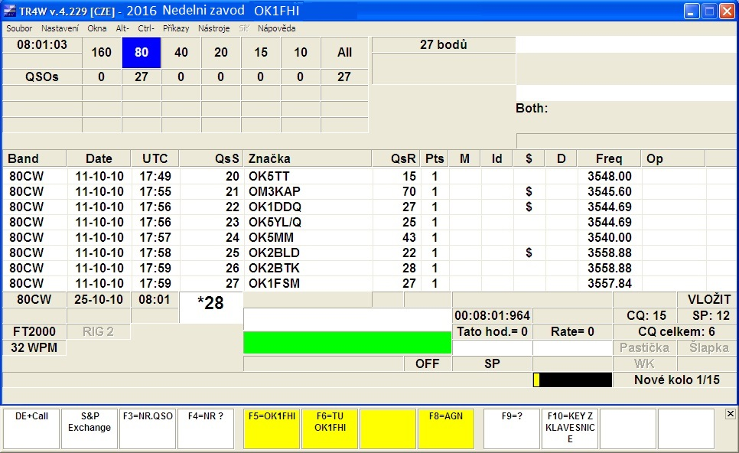The width and height of the screenshot is (739, 453).
Task: Click the Freq column header
Action: point(609,159)
